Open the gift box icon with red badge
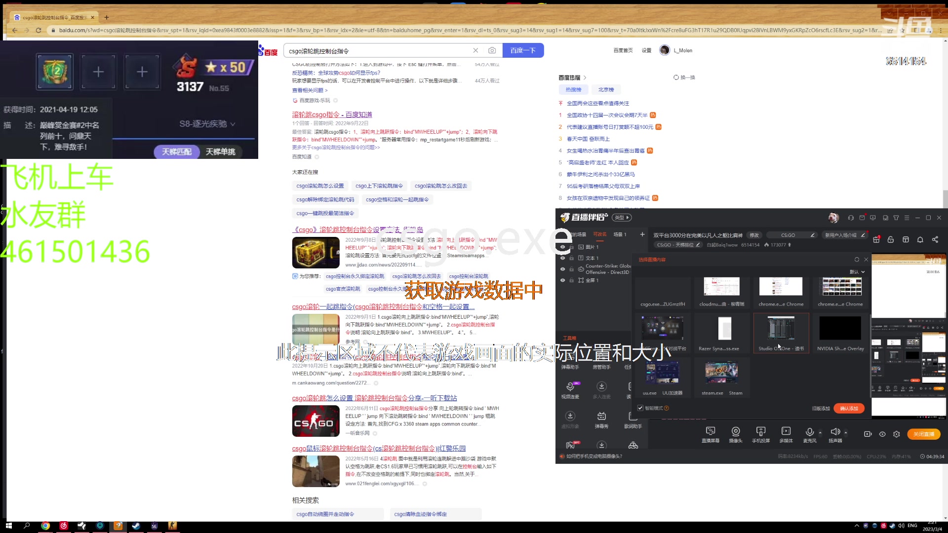The width and height of the screenshot is (948, 533). (x=876, y=239)
